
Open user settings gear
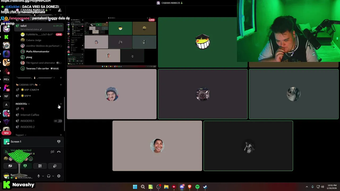click(x=59, y=176)
